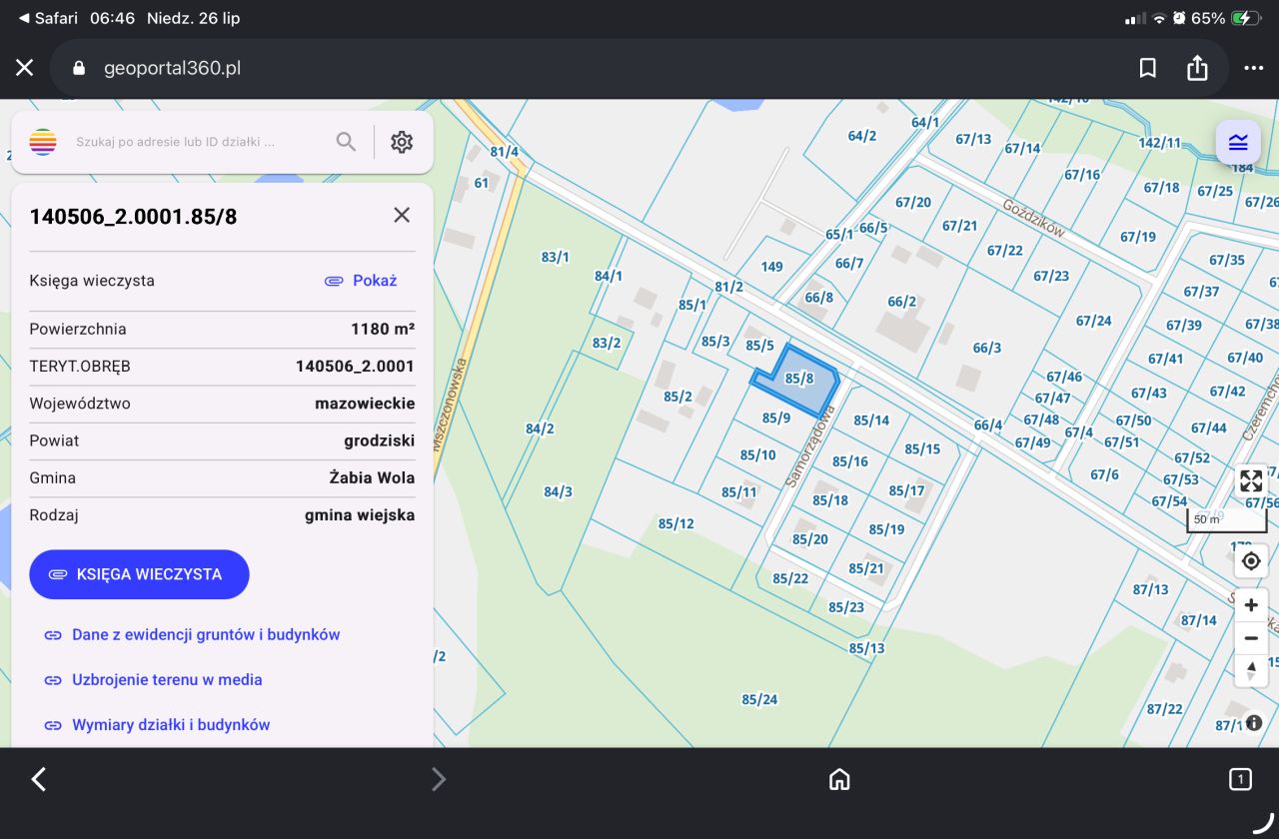The image size is (1279, 839).
Task: Open Dane z ewidencji gruntów i budynków
Action: pos(192,635)
